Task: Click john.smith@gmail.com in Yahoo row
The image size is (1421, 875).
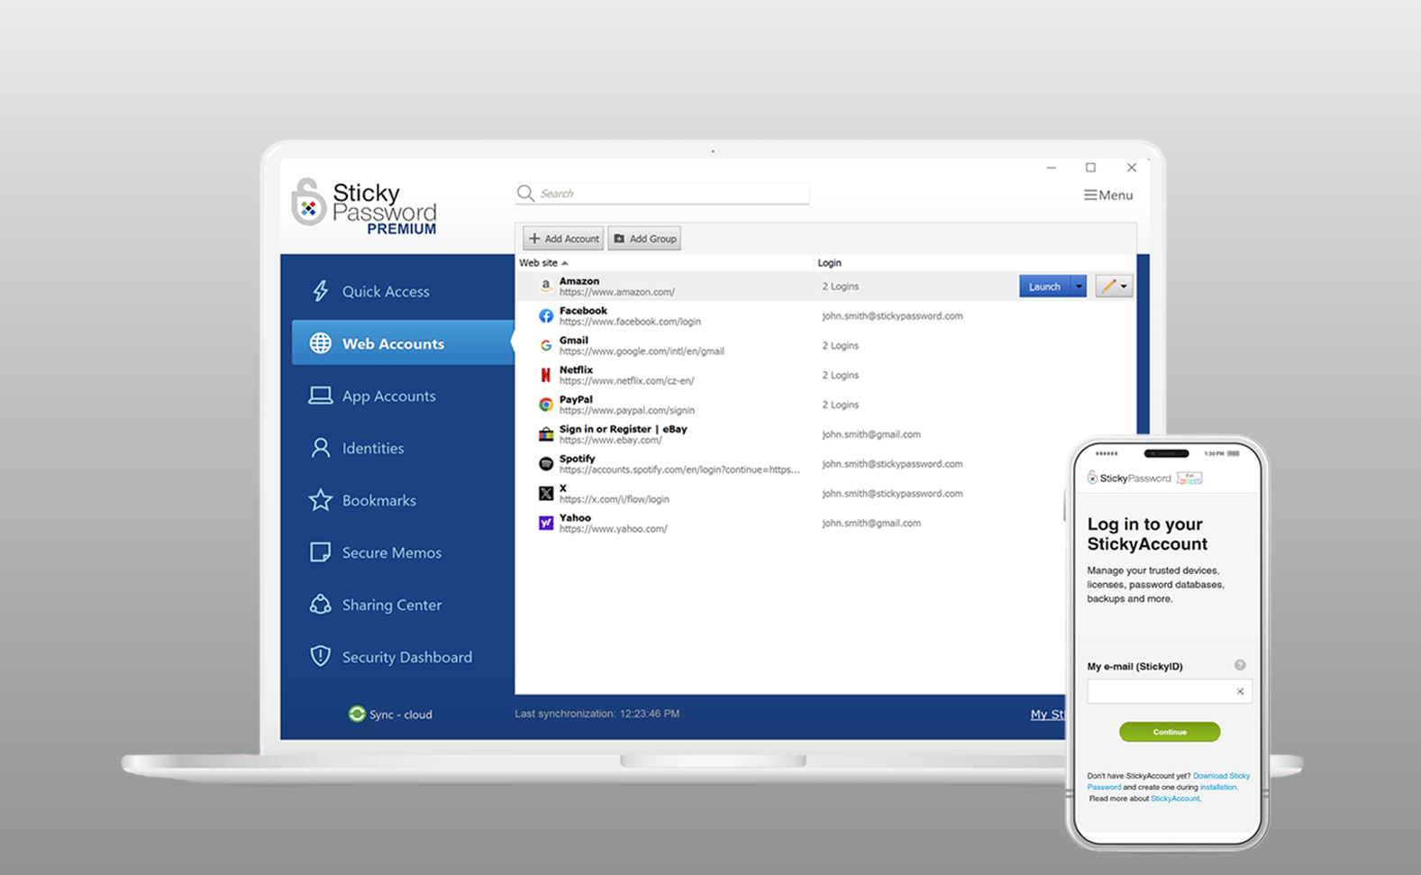Action: coord(870,523)
